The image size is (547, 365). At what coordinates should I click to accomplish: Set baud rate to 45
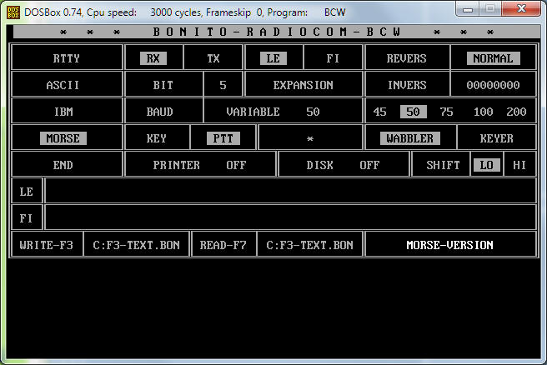point(379,112)
